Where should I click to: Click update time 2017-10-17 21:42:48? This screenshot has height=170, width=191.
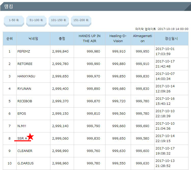click(165, 64)
